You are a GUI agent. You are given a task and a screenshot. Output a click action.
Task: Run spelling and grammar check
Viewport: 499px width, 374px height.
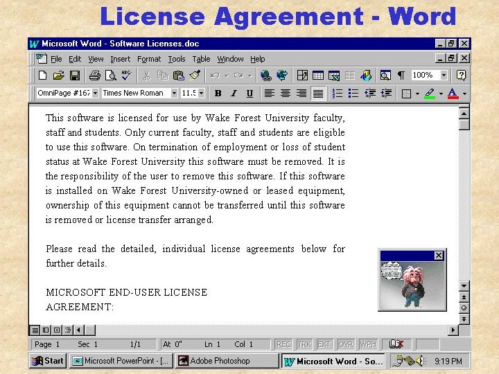click(127, 75)
